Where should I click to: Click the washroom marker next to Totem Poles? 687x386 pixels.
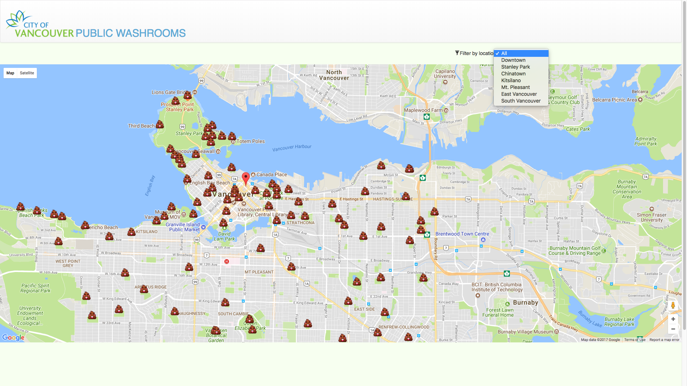[x=232, y=136]
